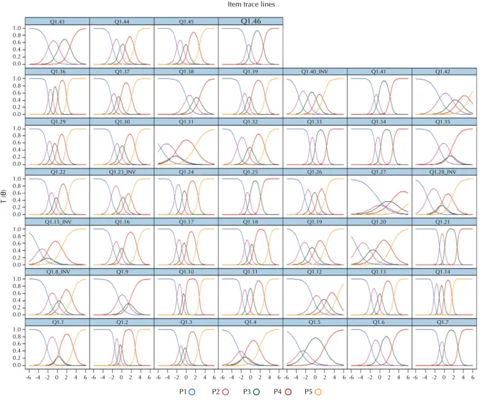
Task: Select the Q1.31 panel header
Action: [x=186, y=122]
